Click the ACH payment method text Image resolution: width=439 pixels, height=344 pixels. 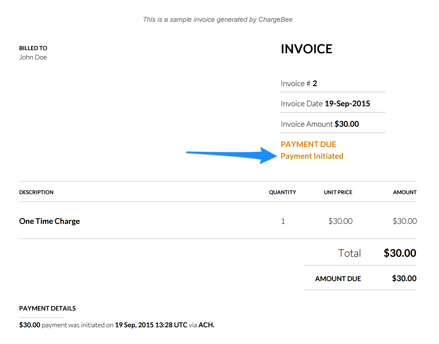pos(206,325)
